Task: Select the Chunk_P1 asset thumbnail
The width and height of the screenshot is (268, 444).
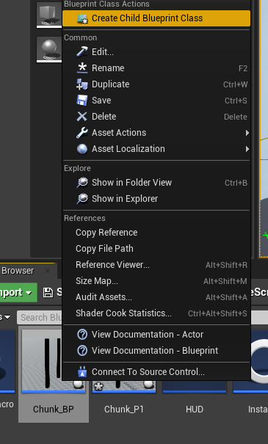Action: coord(124,386)
